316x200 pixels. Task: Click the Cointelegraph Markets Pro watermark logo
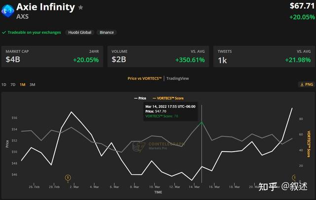tap(158, 146)
